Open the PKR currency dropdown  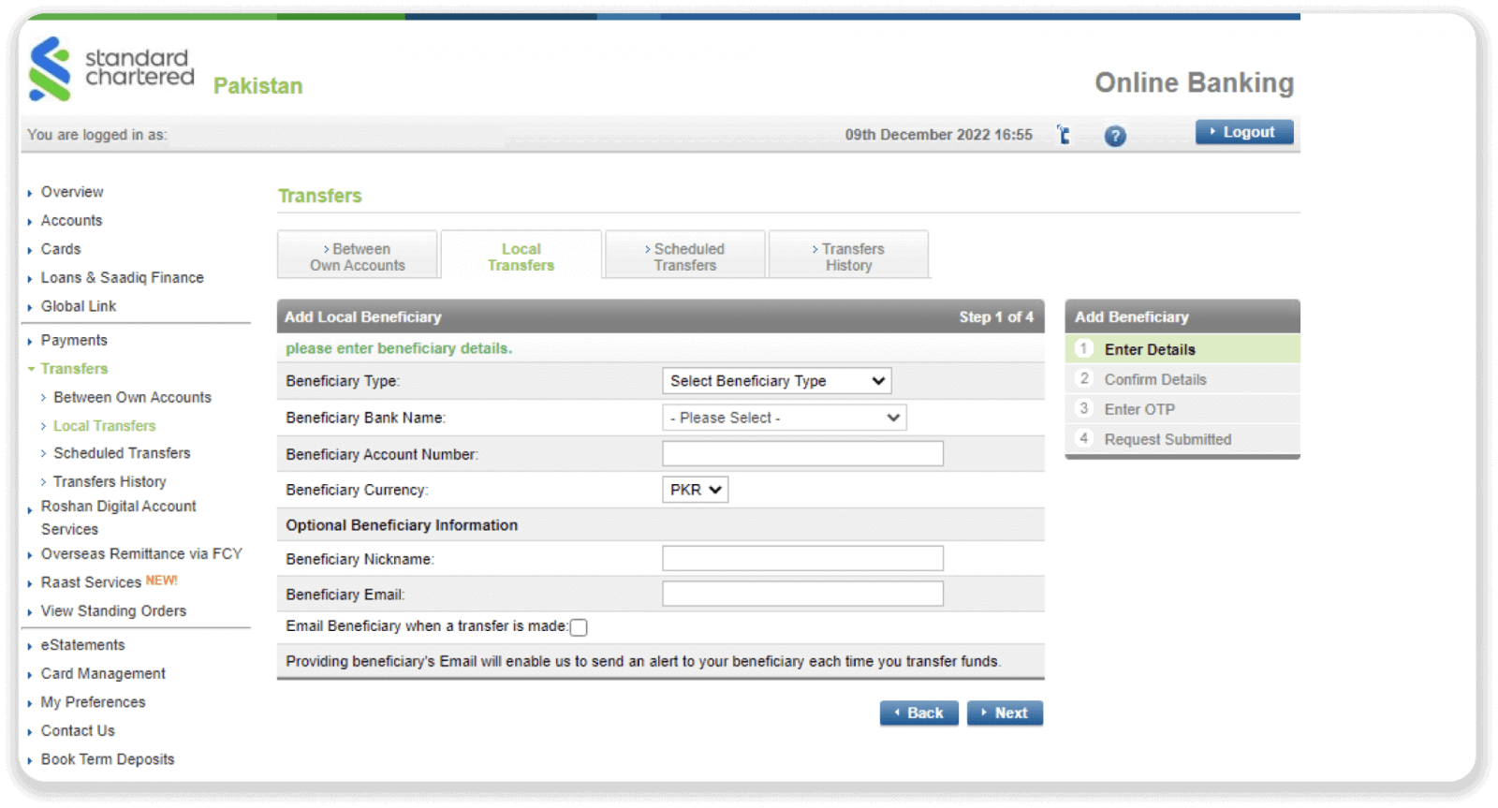(x=695, y=490)
